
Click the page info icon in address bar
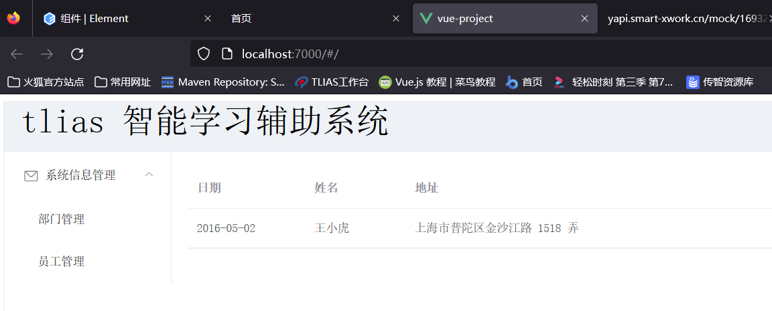[x=227, y=54]
